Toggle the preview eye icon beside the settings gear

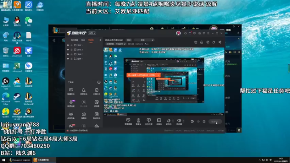[x=198, y=121]
